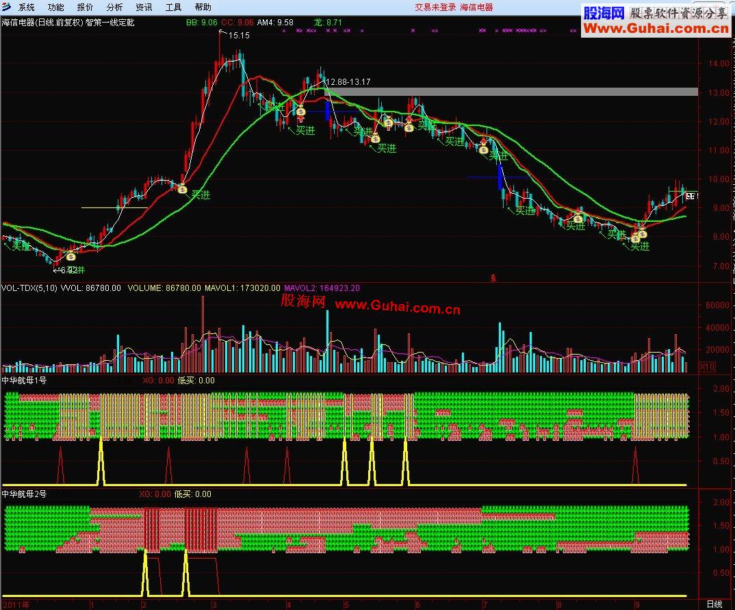This screenshot has height=610, width=735.
Task: Select the CC: 9.06 indicator value
Action: (237, 22)
